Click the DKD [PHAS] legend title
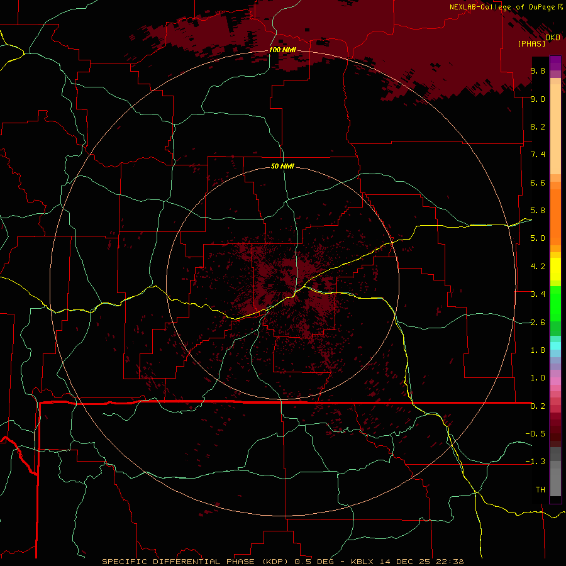 coord(539,40)
